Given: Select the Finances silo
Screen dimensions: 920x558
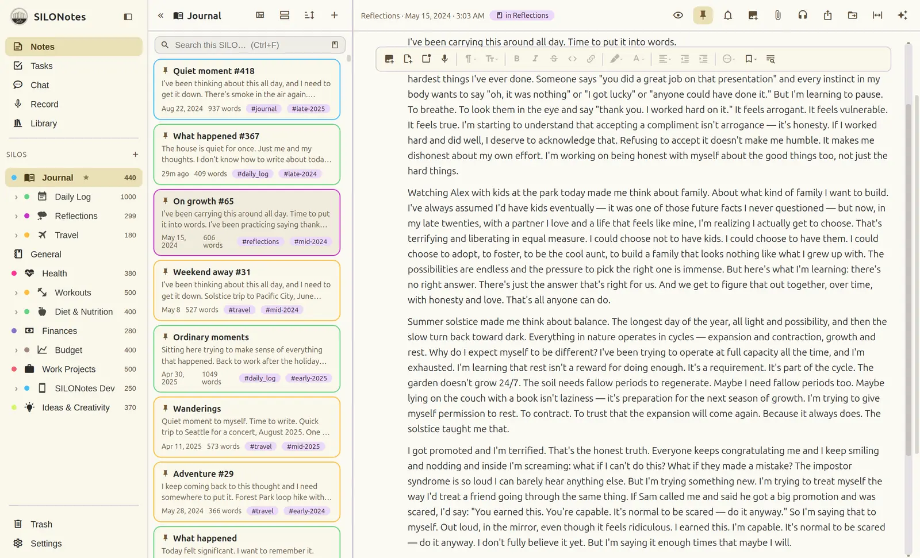Looking at the screenshot, I should pos(74,331).
